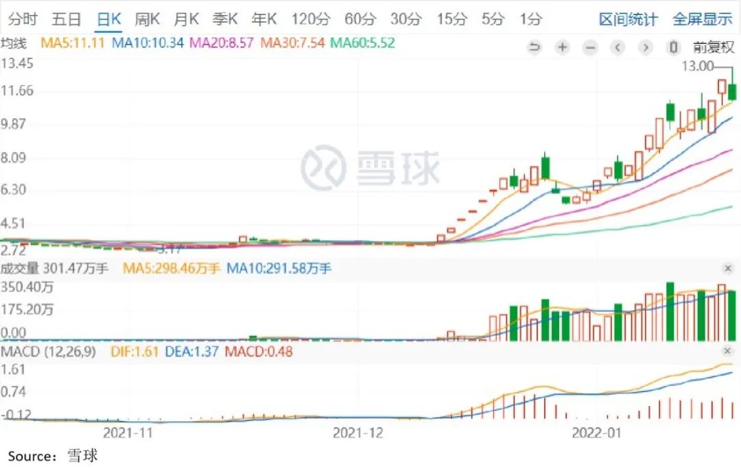Image resolution: width=741 pixels, height=469 pixels.
Task: Click the MA60:5.52 legend value
Action: [x=362, y=43]
